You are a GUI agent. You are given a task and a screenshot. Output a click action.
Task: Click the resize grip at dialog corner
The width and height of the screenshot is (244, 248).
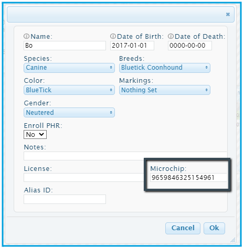(x=233, y=240)
